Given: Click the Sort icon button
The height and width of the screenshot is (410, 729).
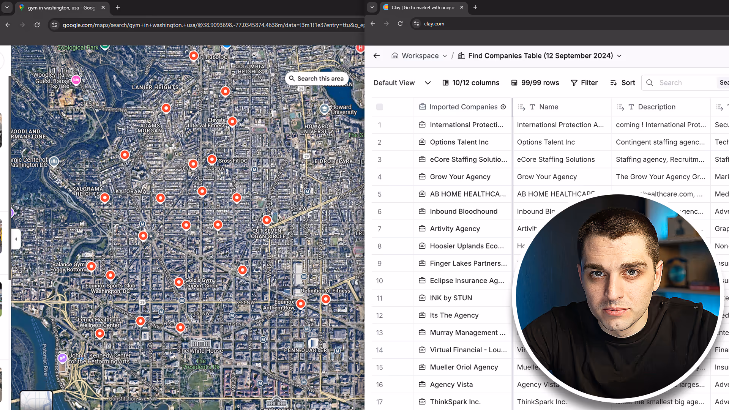Looking at the screenshot, I should coord(614,83).
